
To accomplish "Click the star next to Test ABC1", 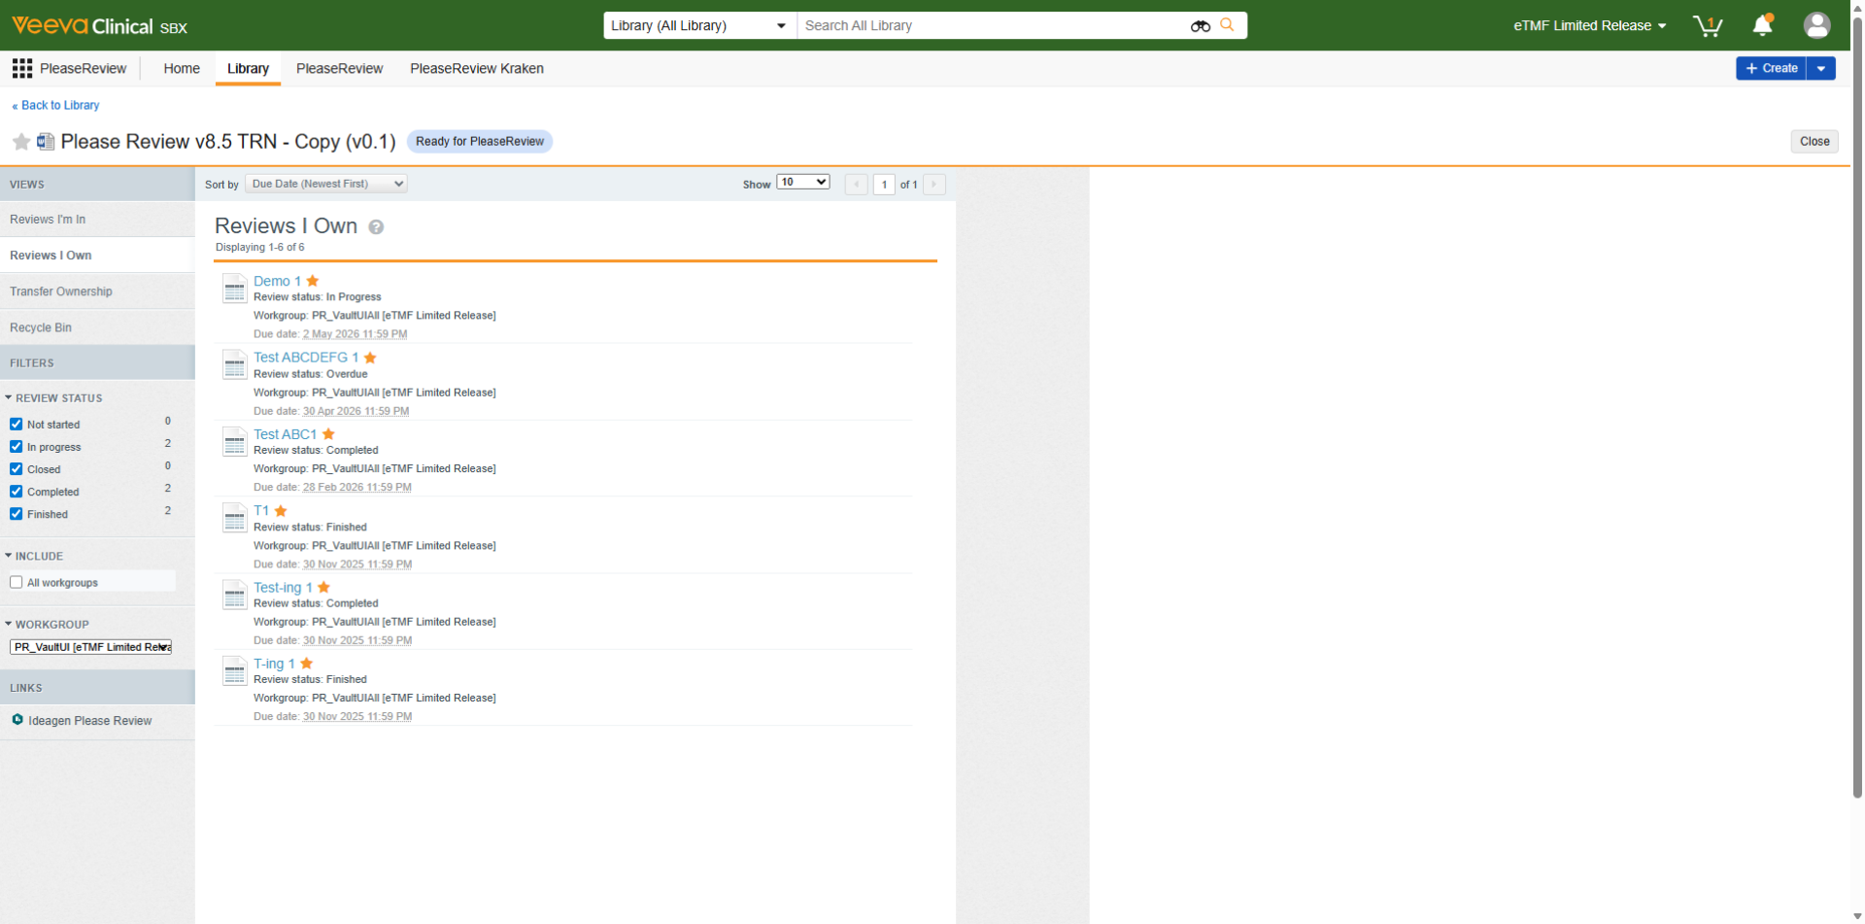I will click(328, 434).
